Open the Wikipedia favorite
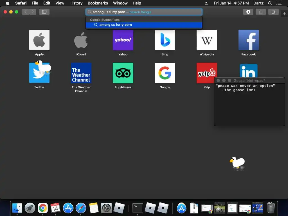Image resolution: width=288 pixels, height=216 pixels. pyautogui.click(x=207, y=40)
